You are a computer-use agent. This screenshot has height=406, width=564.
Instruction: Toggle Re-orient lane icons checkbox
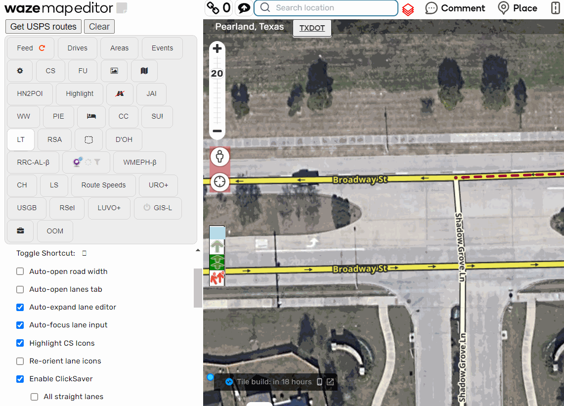20,361
